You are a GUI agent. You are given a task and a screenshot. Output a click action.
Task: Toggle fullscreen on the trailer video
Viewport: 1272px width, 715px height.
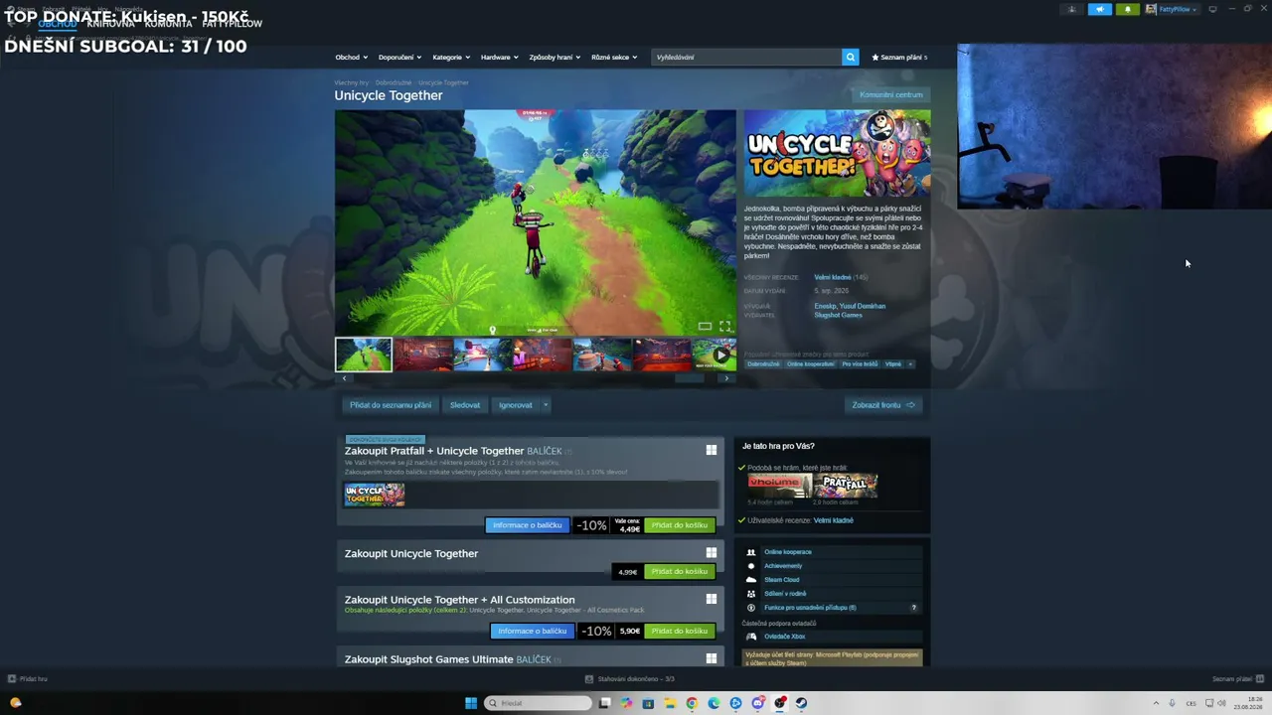pyautogui.click(x=724, y=326)
